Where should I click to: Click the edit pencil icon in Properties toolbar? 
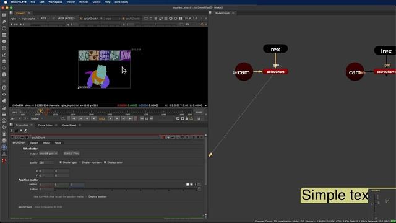click(x=25, y=131)
